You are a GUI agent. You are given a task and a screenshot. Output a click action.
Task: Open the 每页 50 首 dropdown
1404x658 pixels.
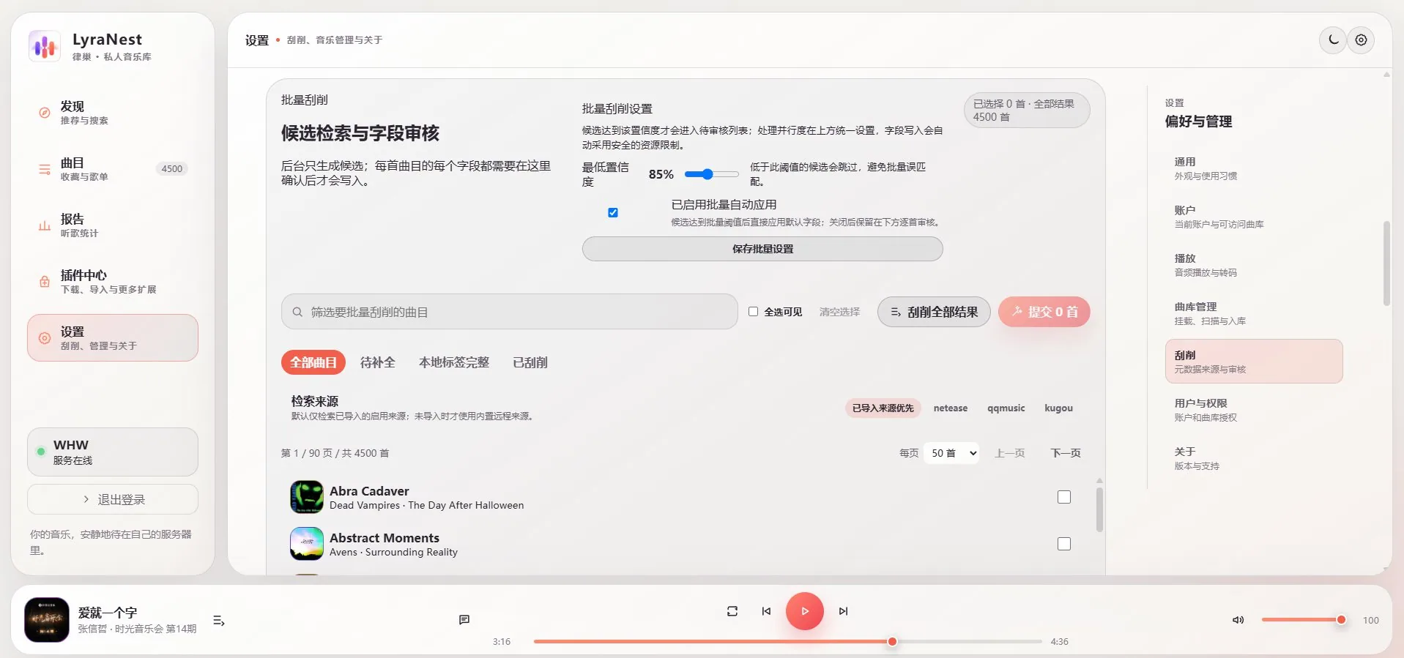951,453
